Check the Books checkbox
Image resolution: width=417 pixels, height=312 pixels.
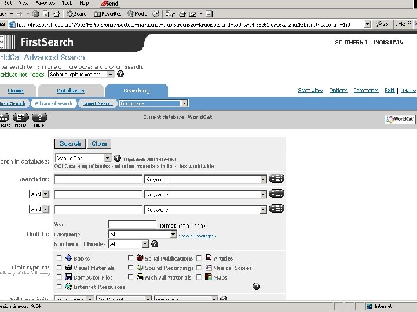[x=59, y=258]
